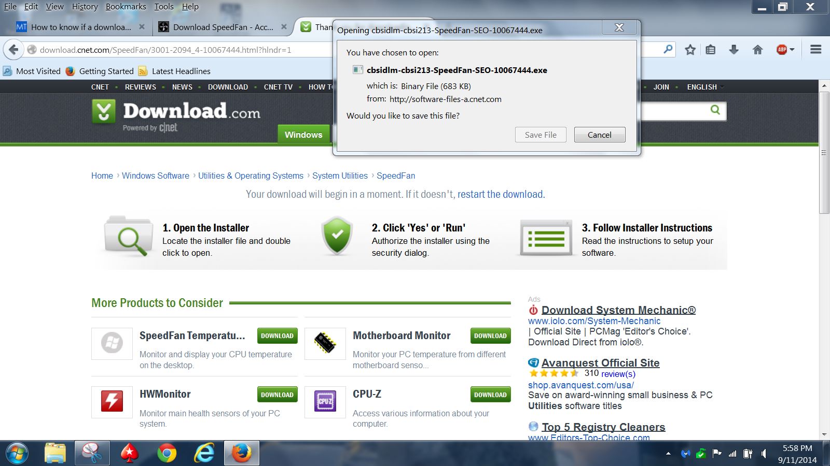Click the Action Center flag icon
Screen dimensions: 830x466
click(717, 454)
